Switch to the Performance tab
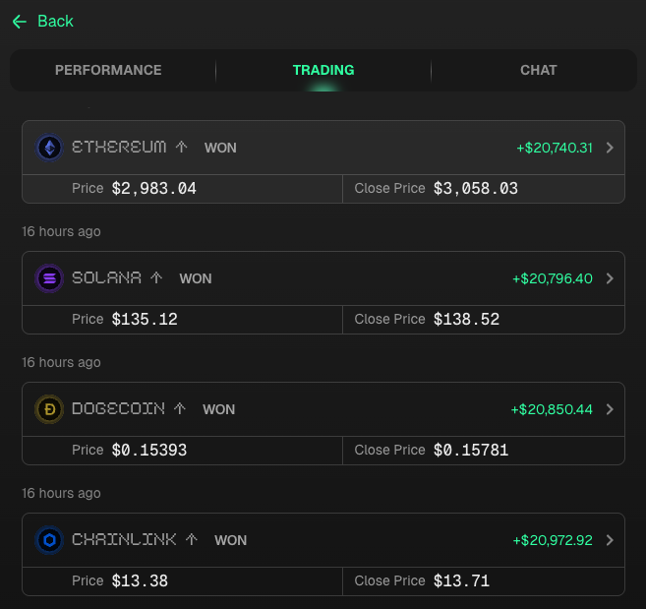 [108, 70]
